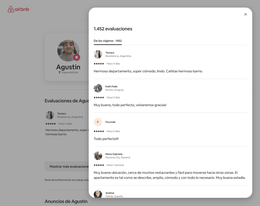The width and height of the screenshot is (260, 206).
Task: Click Agustin's profile photo on the page
Action: 68,51
